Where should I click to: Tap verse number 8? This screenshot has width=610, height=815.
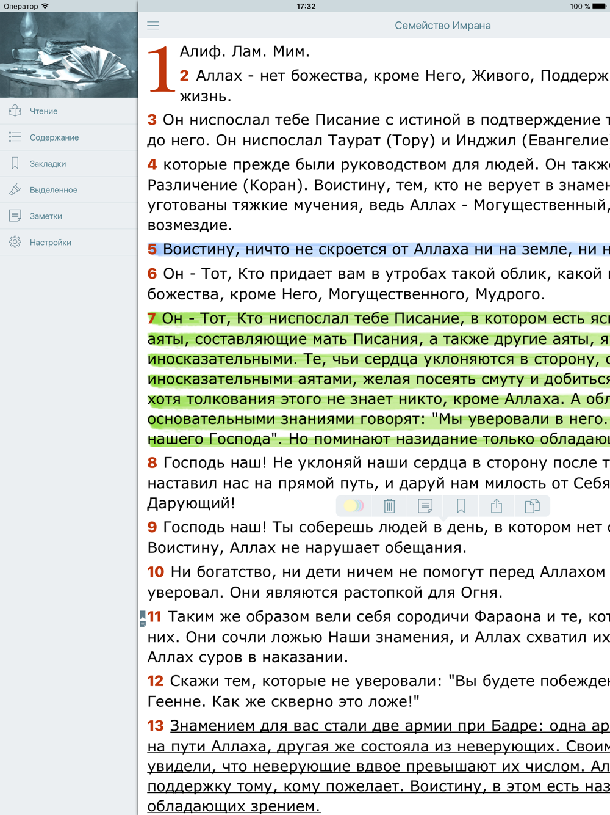pyautogui.click(x=152, y=463)
